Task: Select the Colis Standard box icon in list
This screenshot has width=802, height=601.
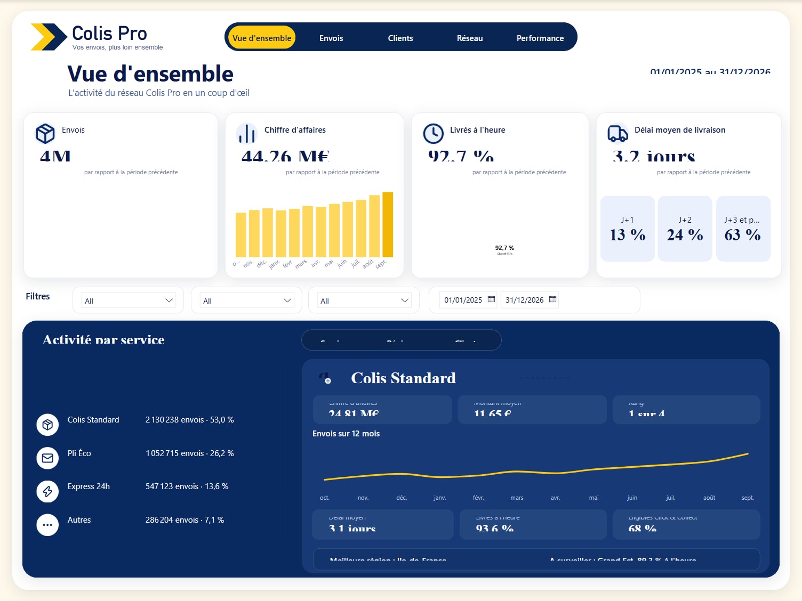Action: tap(47, 425)
